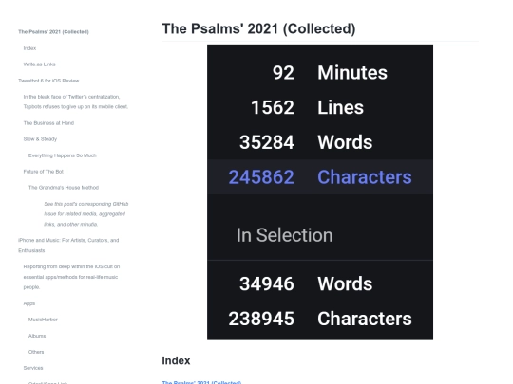Viewport: 513px width, 384px height.
Task: Click the word count statistics image
Action: point(320,192)
